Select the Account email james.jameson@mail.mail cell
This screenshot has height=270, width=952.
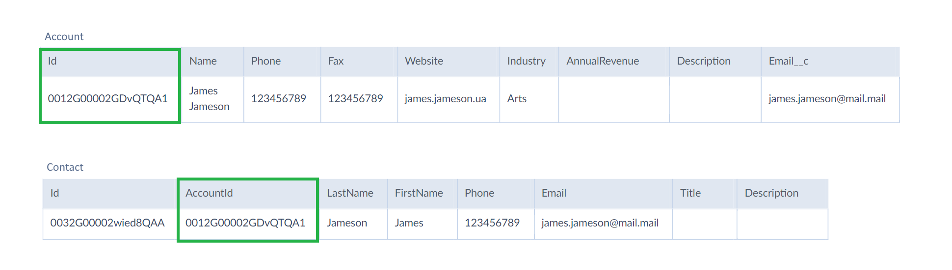coord(830,99)
